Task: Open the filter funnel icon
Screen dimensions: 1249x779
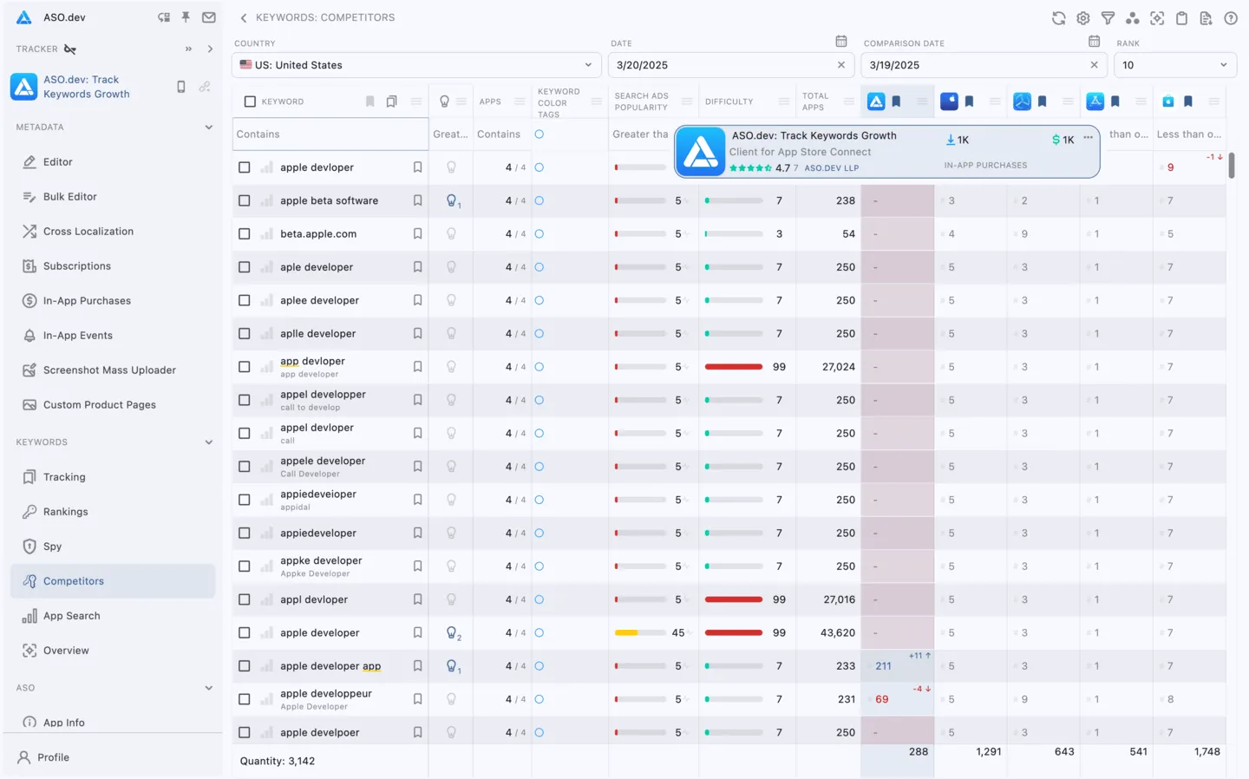Action: 1107,17
